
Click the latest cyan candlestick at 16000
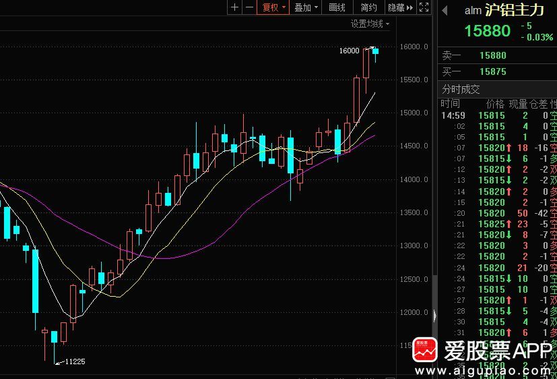(x=375, y=51)
